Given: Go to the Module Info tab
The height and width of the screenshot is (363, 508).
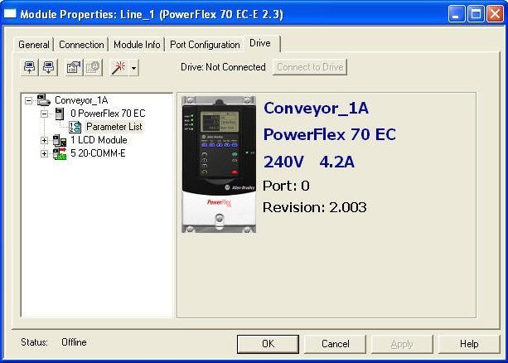Looking at the screenshot, I should [138, 45].
